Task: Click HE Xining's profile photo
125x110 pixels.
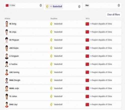Action: [7, 24]
